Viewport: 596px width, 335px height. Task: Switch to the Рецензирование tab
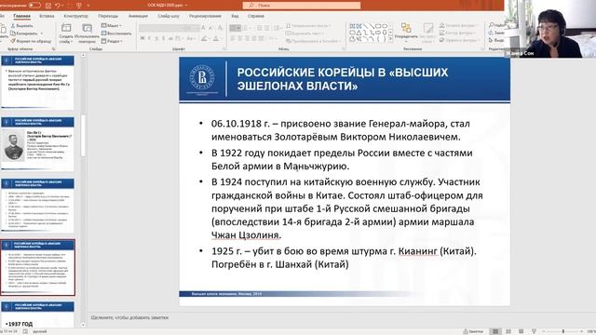(x=205, y=16)
